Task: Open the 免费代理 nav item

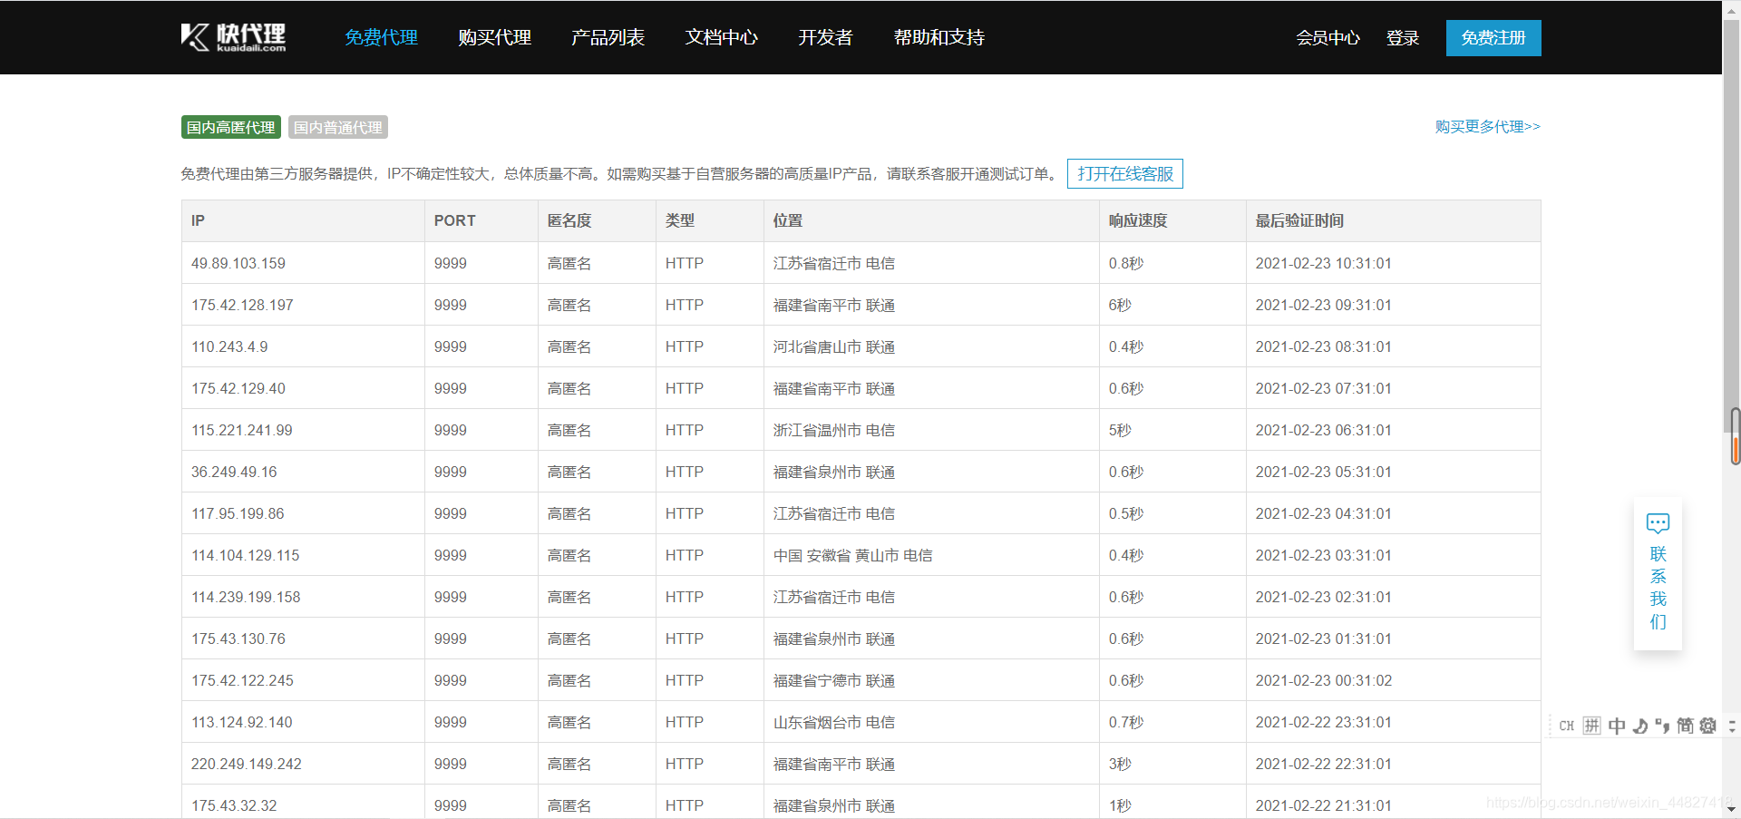Action: (x=381, y=37)
